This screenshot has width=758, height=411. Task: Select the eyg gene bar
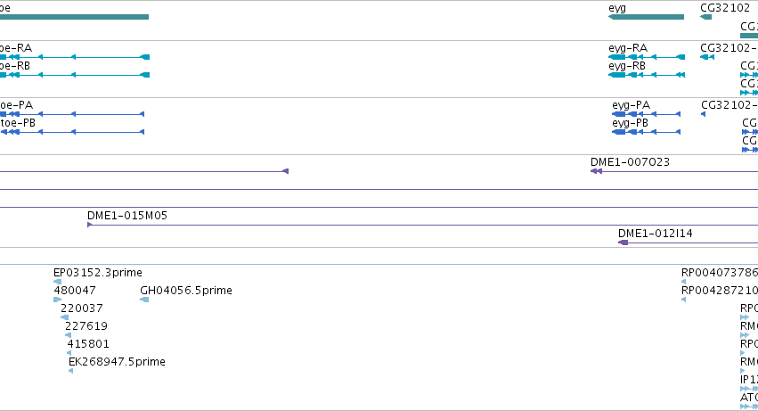point(646,17)
